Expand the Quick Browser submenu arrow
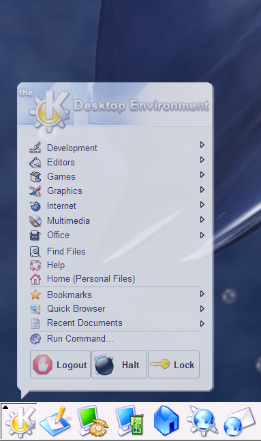Viewport: 261px width, 441px height. tap(202, 308)
